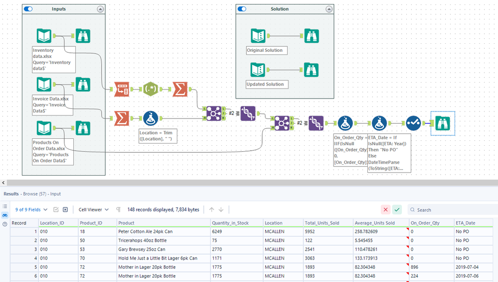The width and height of the screenshot is (498, 282).
Task: Select the Updated Solution Text Input tool
Action: pyautogui.click(x=258, y=70)
